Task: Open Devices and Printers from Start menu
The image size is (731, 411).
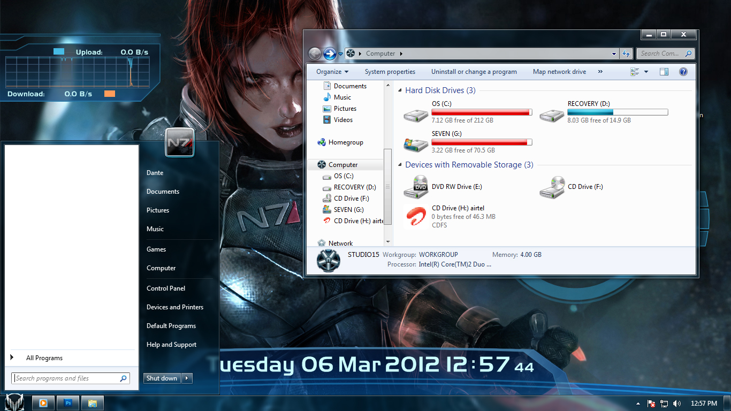Action: [175, 307]
